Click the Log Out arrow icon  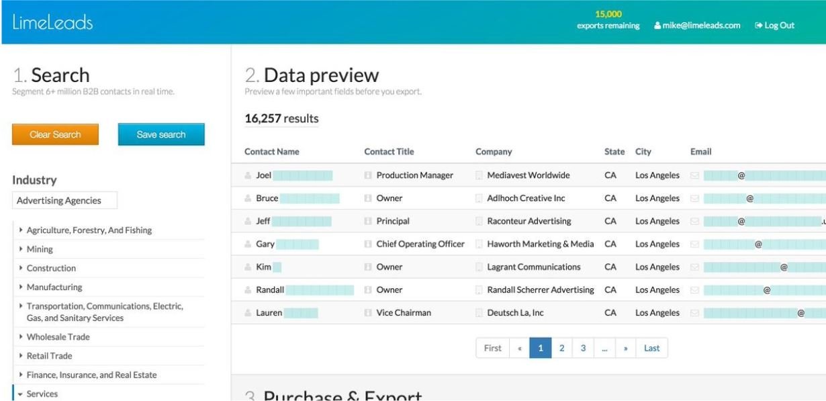pos(760,26)
